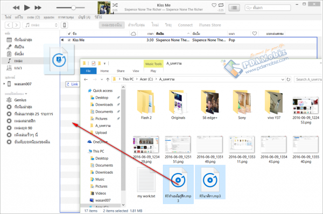Uncheck the Kiss Me song checkbox
The height and width of the screenshot is (214, 323).
click(69, 40)
